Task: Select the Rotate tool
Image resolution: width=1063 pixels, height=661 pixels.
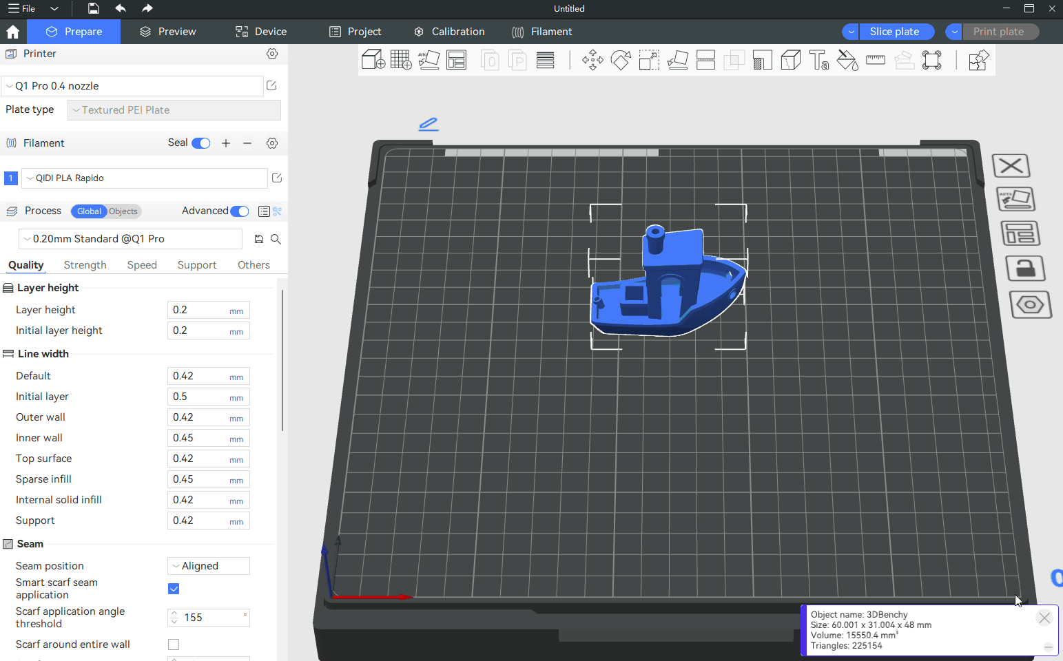Action: pos(621,61)
